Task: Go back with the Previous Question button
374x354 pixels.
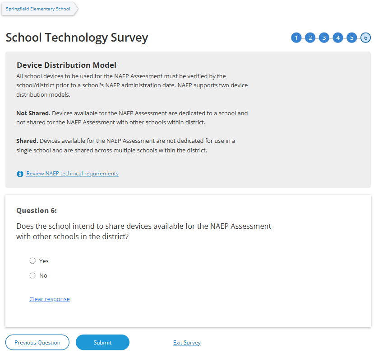Action: pos(37,343)
